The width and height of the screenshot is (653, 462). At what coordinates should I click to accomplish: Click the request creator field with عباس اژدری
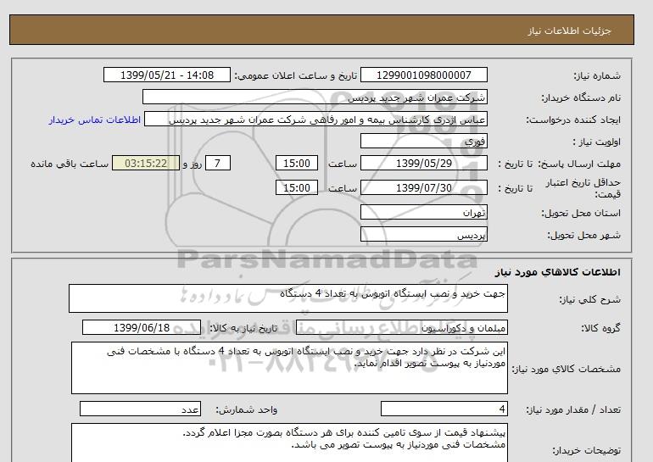[x=315, y=120]
